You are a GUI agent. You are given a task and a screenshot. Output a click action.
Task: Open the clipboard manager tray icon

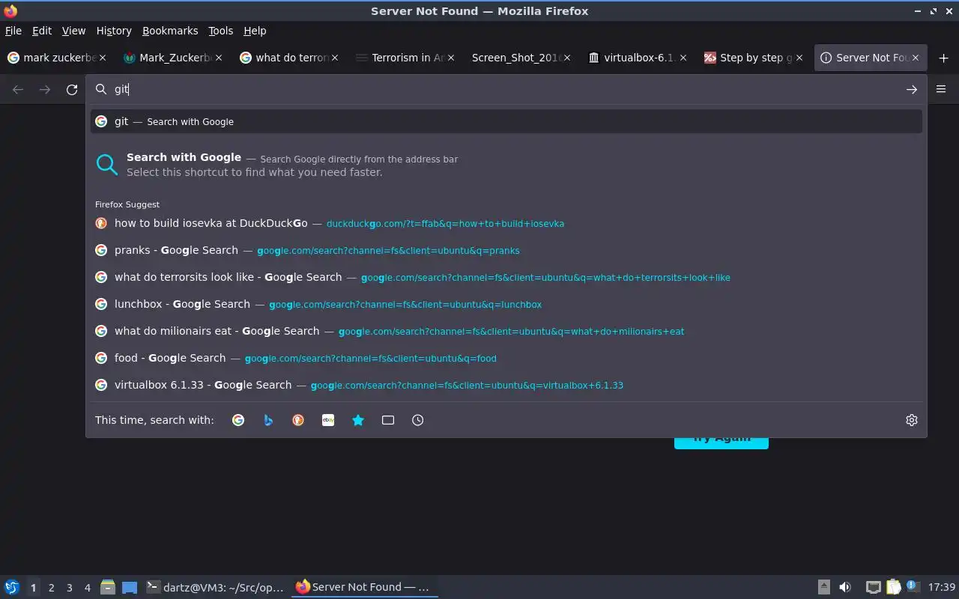point(894,587)
